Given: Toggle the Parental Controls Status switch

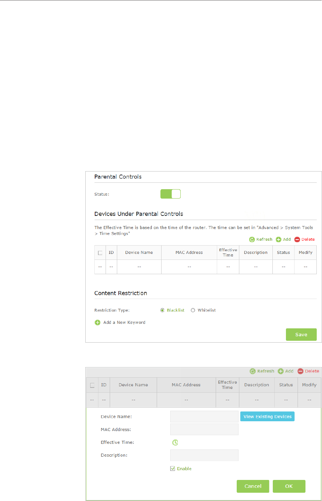Looking at the screenshot, I should [171, 194].
